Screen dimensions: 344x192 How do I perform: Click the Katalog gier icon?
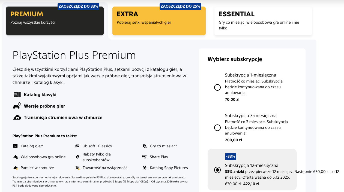(x=16, y=146)
